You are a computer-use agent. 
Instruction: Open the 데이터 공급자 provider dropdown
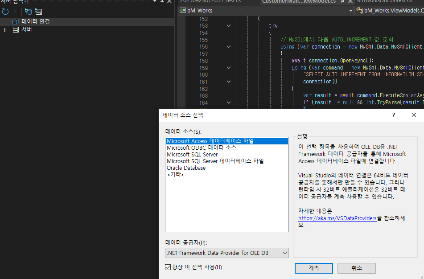tap(226, 253)
